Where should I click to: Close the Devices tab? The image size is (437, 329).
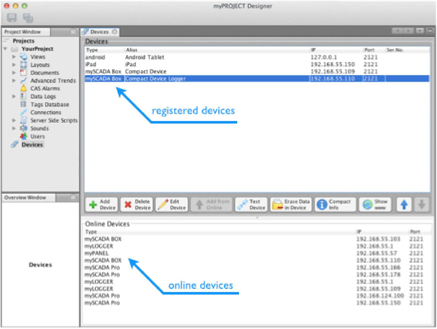(115, 32)
